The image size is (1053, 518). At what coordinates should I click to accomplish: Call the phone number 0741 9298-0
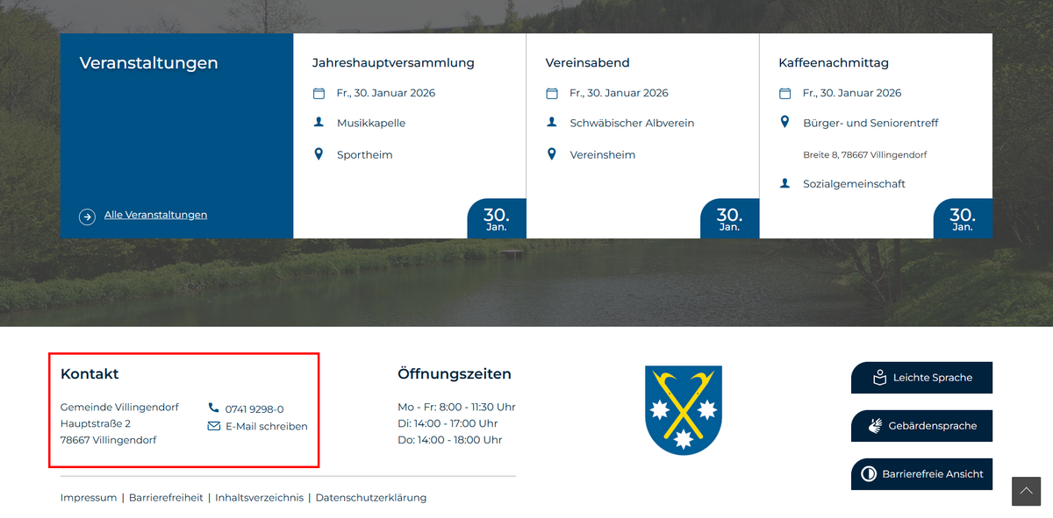click(x=254, y=409)
